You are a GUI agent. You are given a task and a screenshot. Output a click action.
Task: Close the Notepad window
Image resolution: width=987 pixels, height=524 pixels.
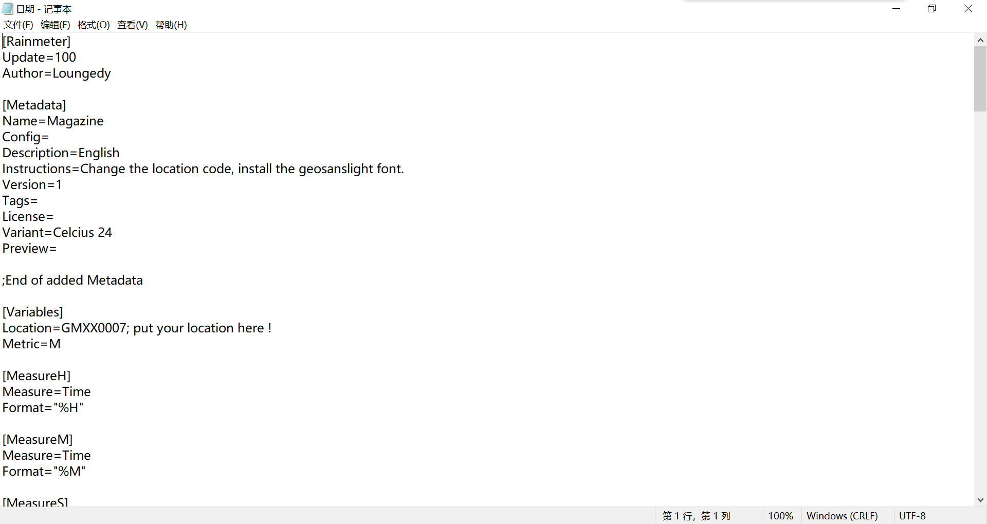coord(968,9)
